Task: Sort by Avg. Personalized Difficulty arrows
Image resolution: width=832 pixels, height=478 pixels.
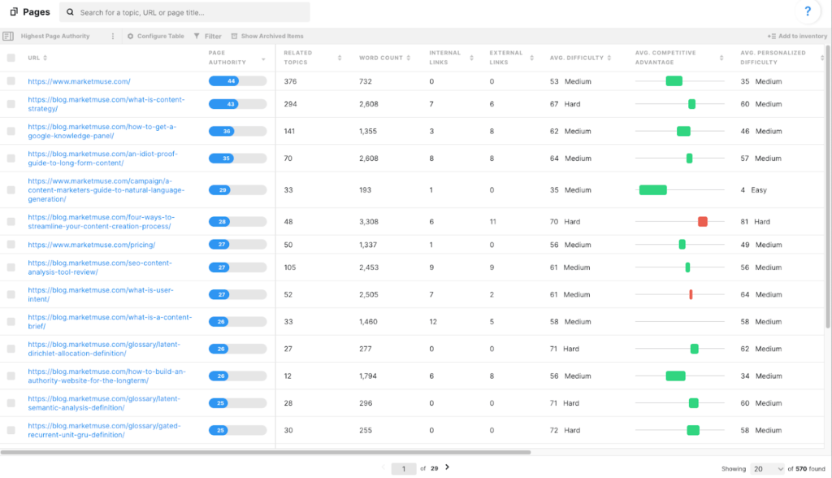Action: click(822, 58)
